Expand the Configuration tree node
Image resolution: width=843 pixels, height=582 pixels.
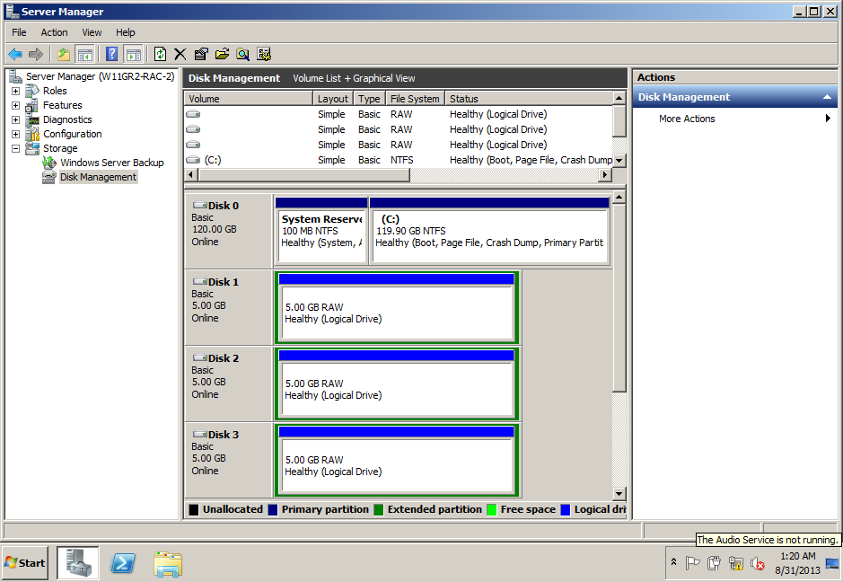(15, 134)
